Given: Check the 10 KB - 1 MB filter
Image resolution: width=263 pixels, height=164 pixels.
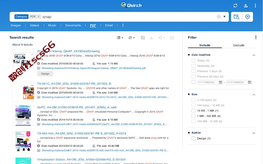Looking at the screenshot, I should [194, 111].
